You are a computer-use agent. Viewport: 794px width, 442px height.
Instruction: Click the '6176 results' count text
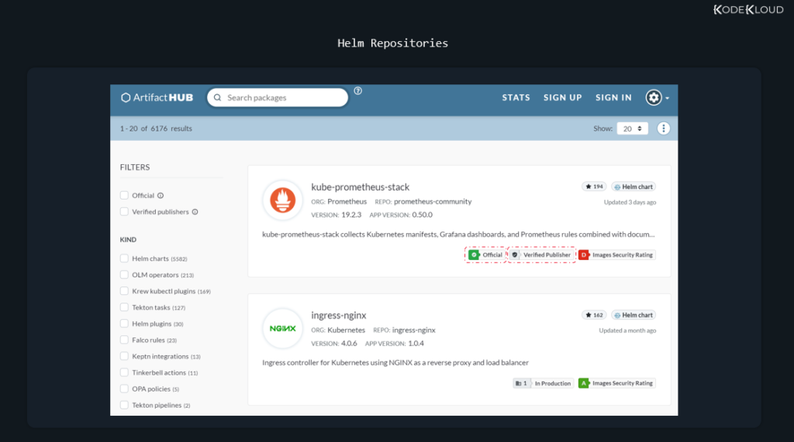pyautogui.click(x=171, y=128)
